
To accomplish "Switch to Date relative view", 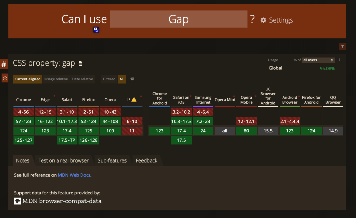I will (82, 79).
